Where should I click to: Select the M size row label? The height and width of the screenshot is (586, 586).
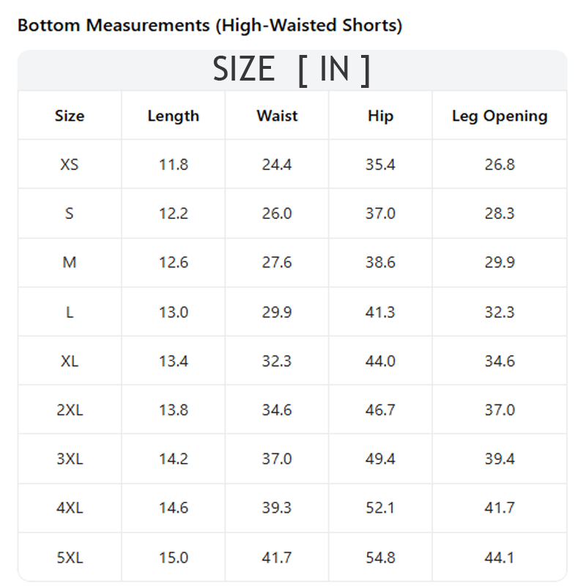coord(70,262)
